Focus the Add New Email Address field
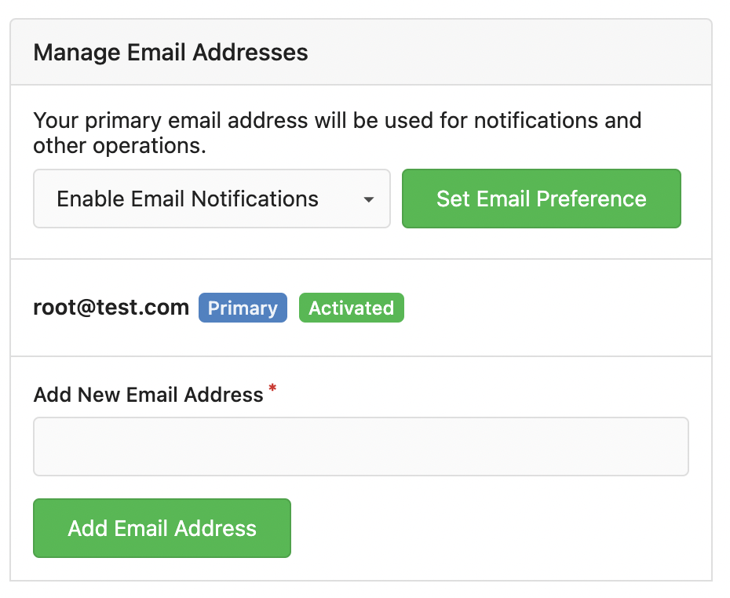The image size is (730, 598). pos(360,447)
